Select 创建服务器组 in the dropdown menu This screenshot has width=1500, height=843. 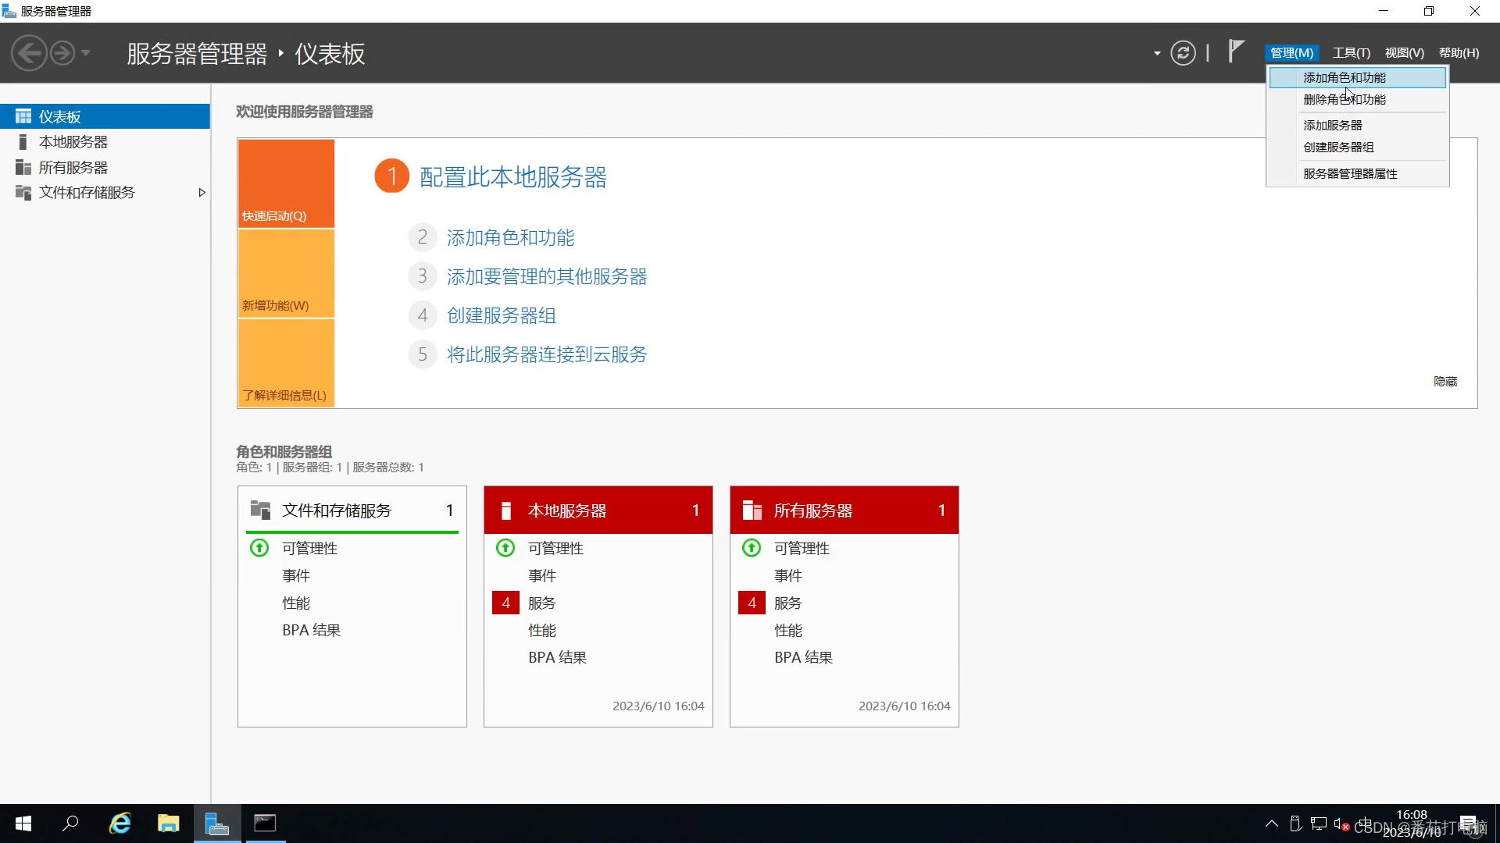tap(1358, 147)
